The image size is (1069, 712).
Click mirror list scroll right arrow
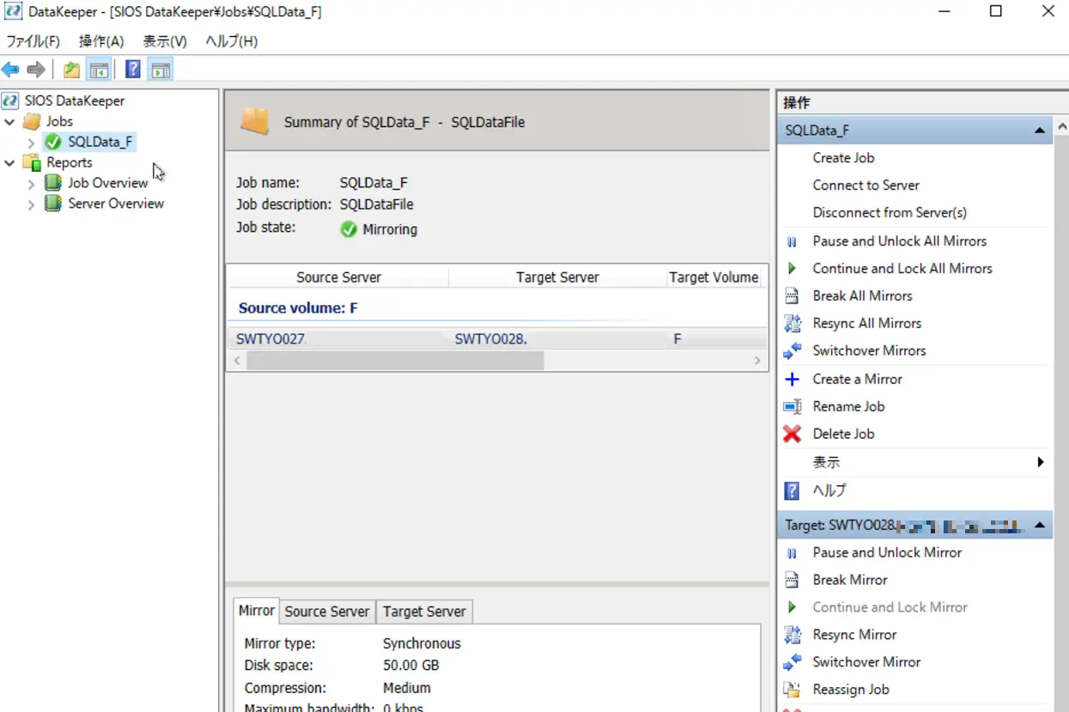click(x=756, y=361)
